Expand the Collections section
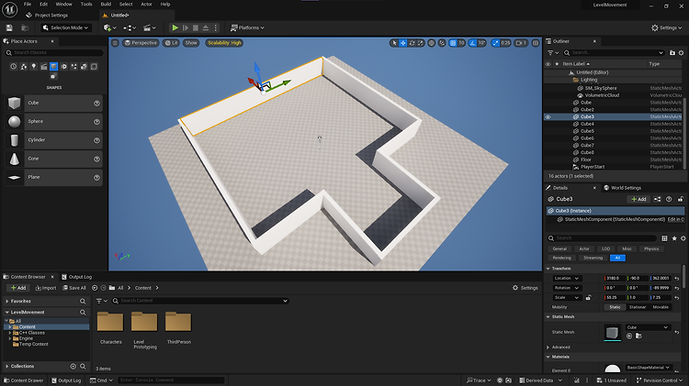The width and height of the screenshot is (689, 386). pos(7,366)
